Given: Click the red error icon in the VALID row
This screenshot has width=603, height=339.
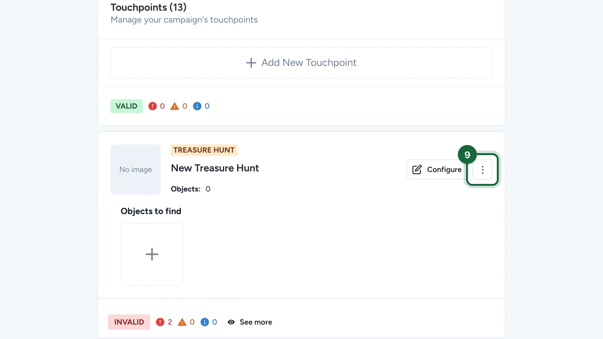Looking at the screenshot, I should tap(152, 106).
